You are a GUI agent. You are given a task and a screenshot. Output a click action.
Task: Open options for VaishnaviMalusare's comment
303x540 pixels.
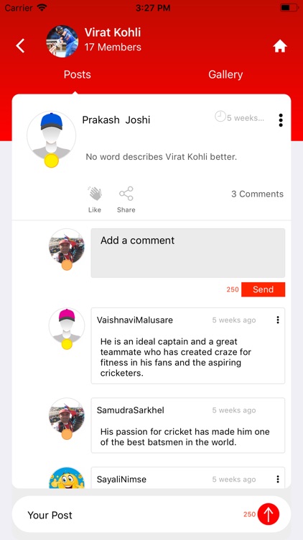tap(278, 320)
